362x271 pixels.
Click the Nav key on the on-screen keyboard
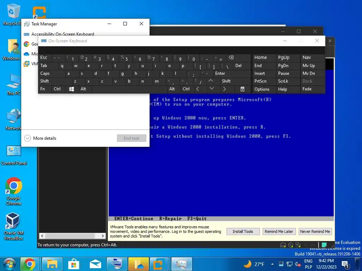pos(313,58)
